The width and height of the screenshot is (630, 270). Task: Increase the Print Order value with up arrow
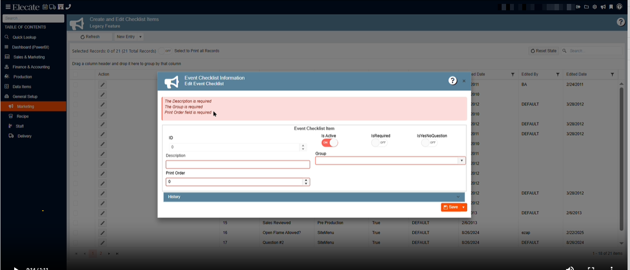point(306,180)
